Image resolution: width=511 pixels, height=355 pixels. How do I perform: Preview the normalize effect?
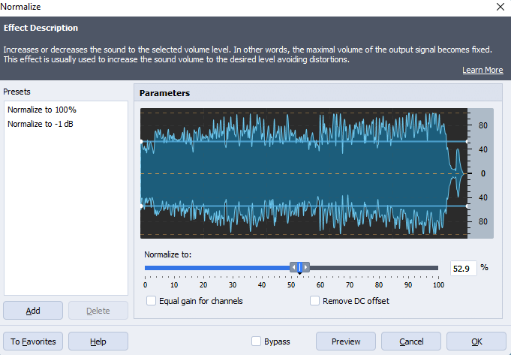click(x=346, y=341)
